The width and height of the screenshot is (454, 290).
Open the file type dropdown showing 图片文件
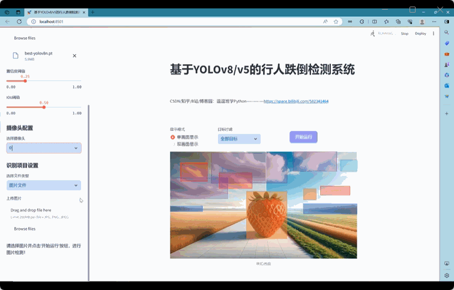tap(44, 186)
